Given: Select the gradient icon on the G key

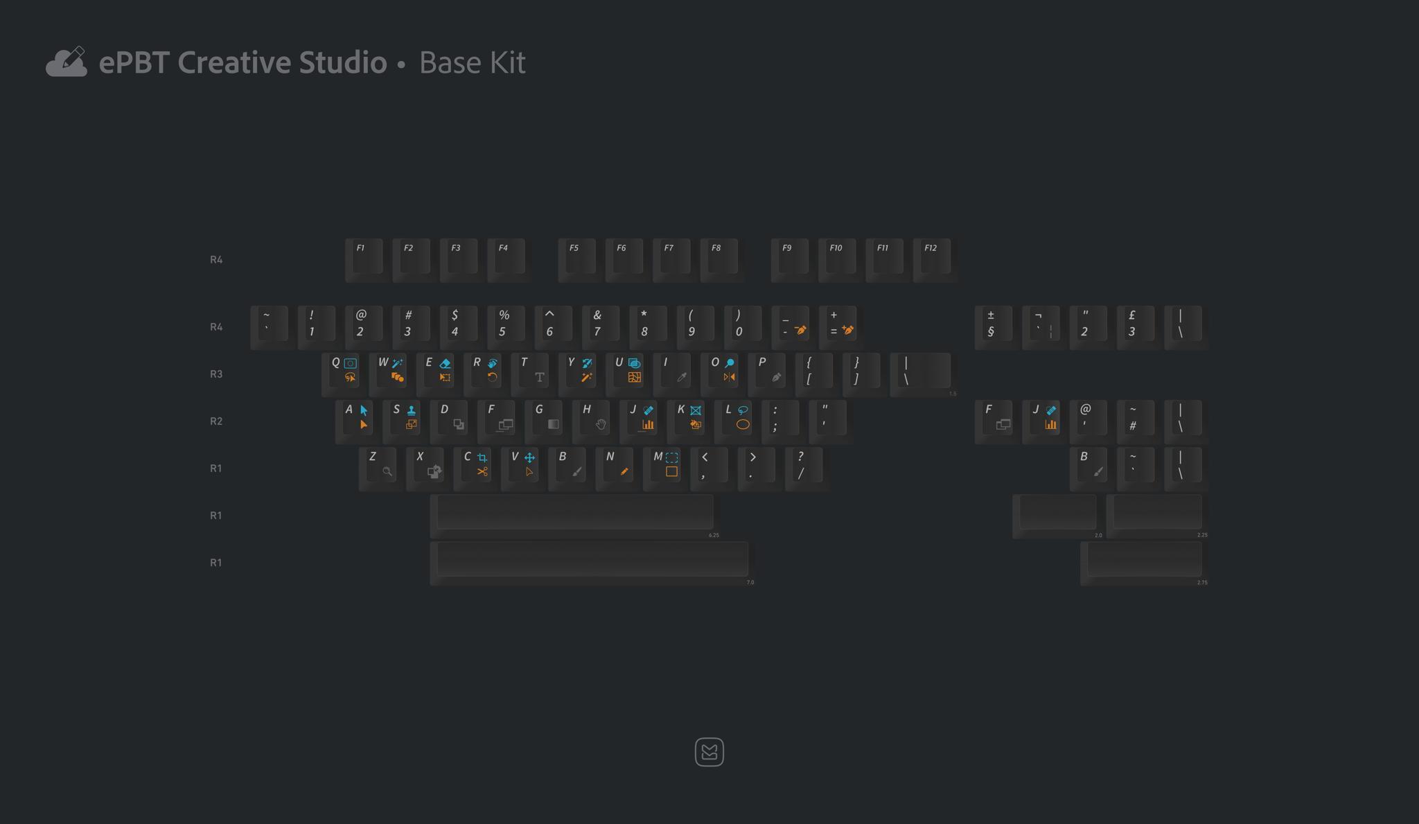Looking at the screenshot, I should coord(553,425).
